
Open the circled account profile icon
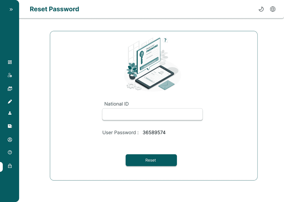click(x=10, y=140)
